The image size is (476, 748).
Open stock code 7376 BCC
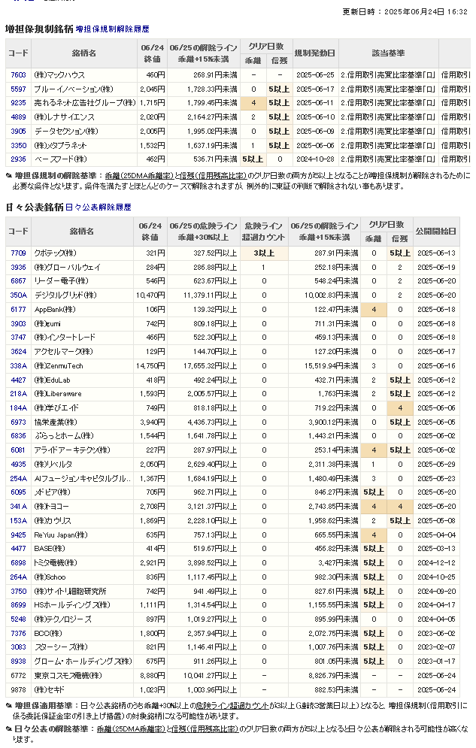18,634
